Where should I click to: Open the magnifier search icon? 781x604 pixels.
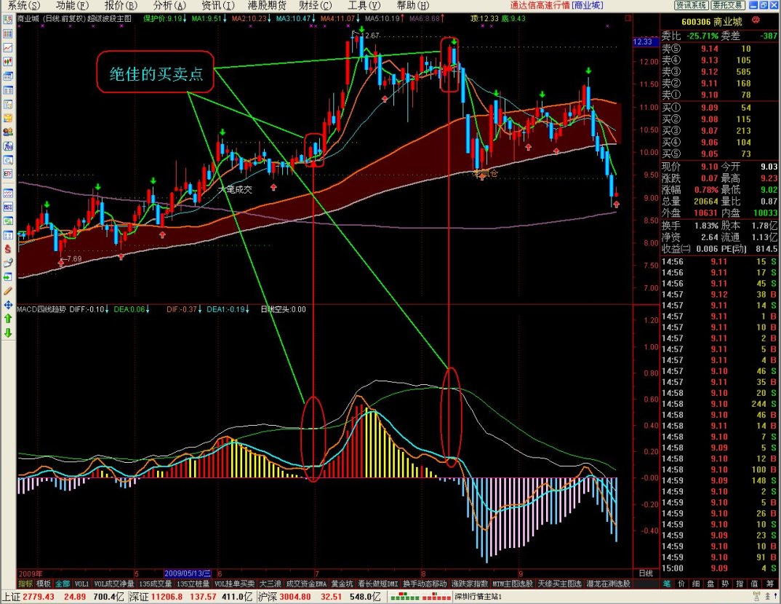pos(8,160)
